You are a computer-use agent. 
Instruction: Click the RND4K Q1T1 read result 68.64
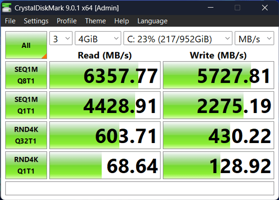click(105, 165)
